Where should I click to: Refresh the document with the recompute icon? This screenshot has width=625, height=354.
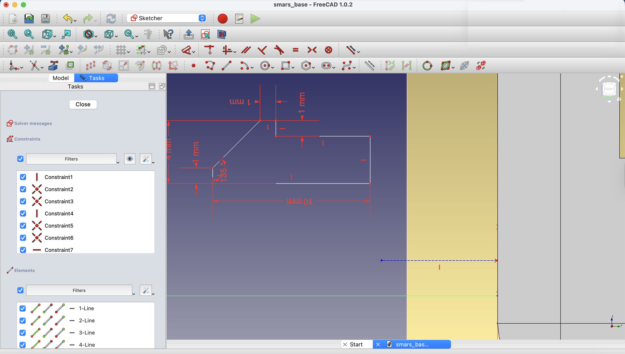(x=111, y=19)
